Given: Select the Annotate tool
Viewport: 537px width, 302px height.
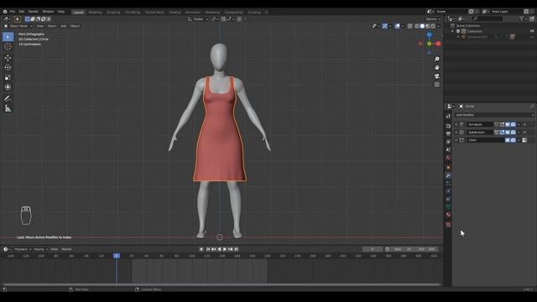Looking at the screenshot, I should [8, 98].
